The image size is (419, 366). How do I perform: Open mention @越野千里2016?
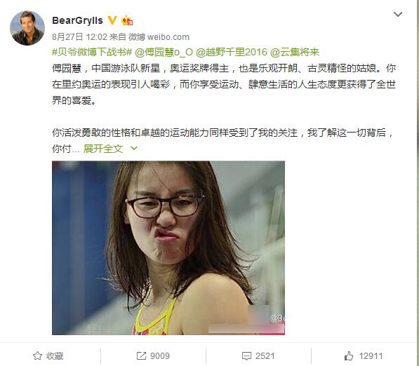(x=232, y=52)
